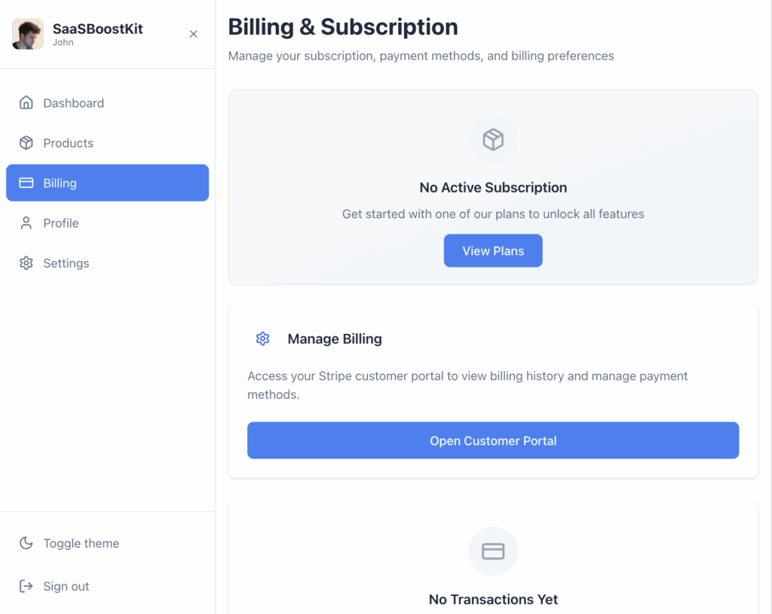
Task: Click the Dashboard home icon
Action: click(26, 103)
